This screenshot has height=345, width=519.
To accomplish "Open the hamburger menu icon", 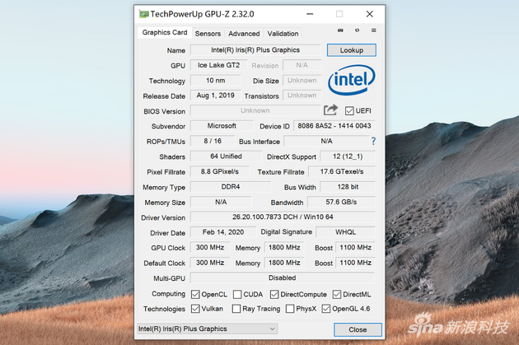I will [373, 31].
